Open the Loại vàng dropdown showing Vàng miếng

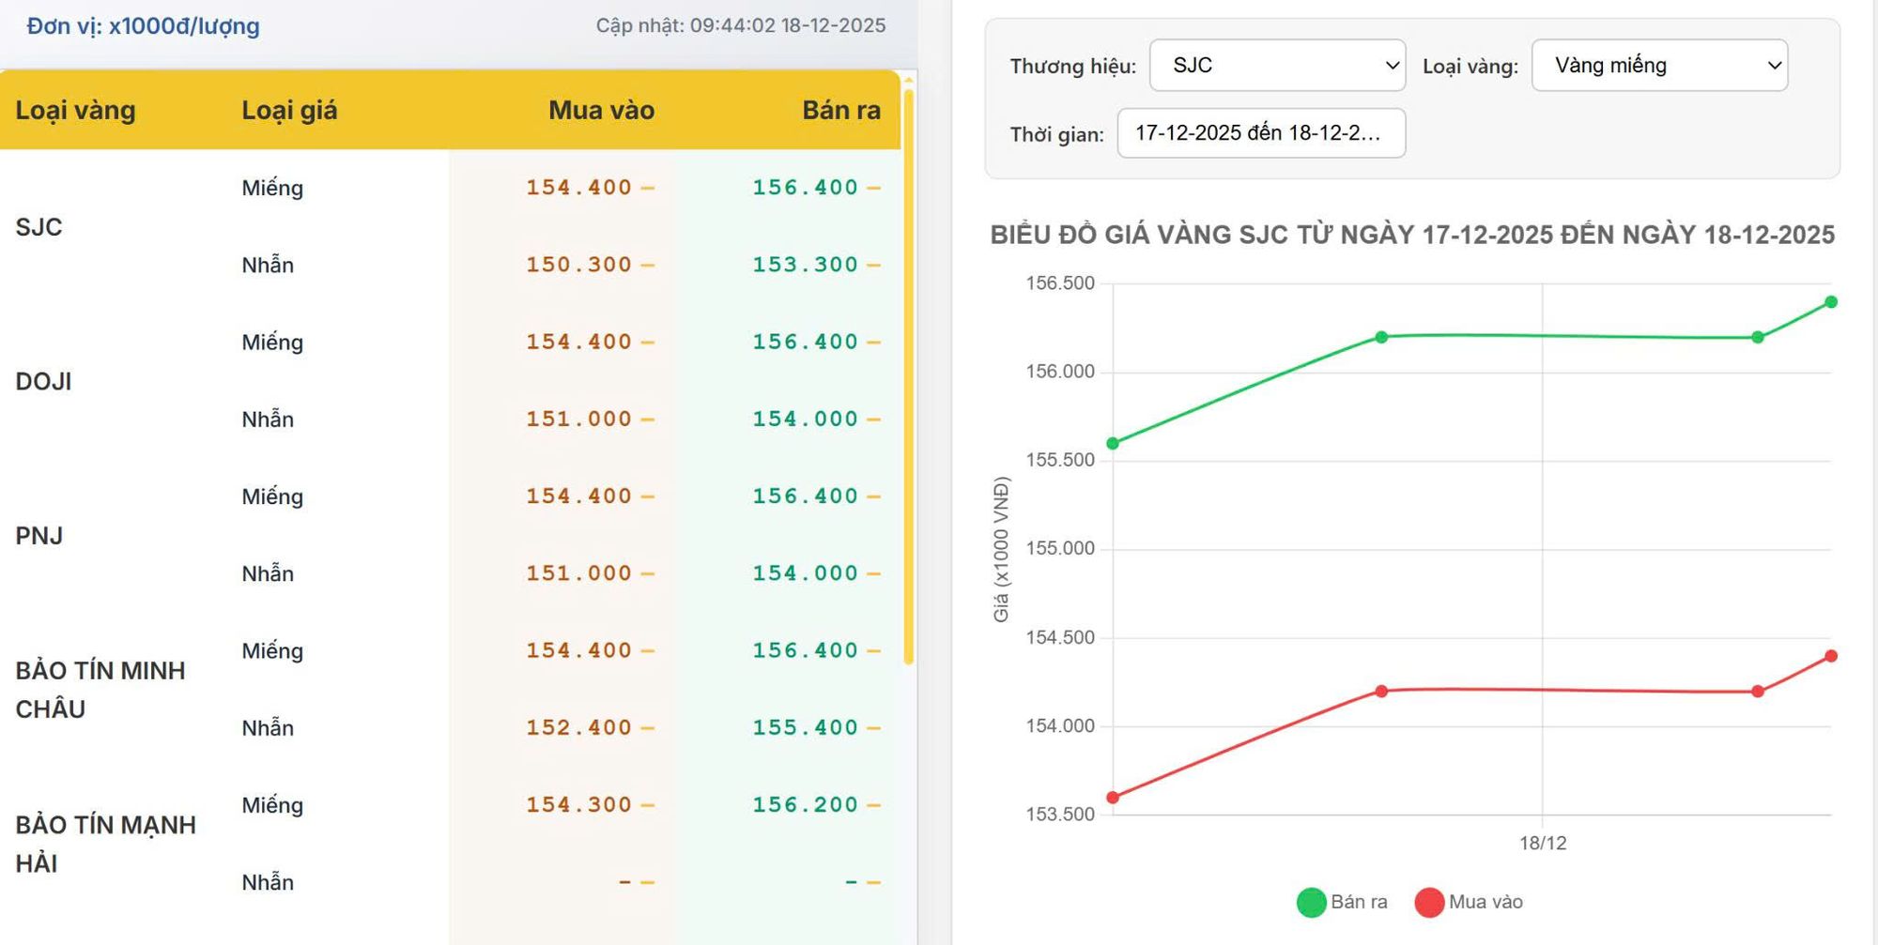click(1660, 65)
